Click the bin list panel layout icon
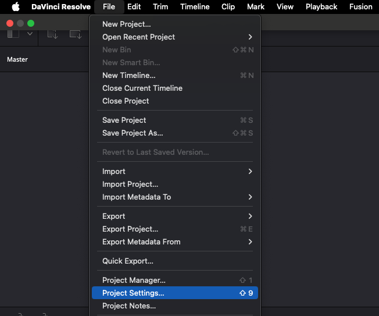379x316 pixels. [13, 34]
